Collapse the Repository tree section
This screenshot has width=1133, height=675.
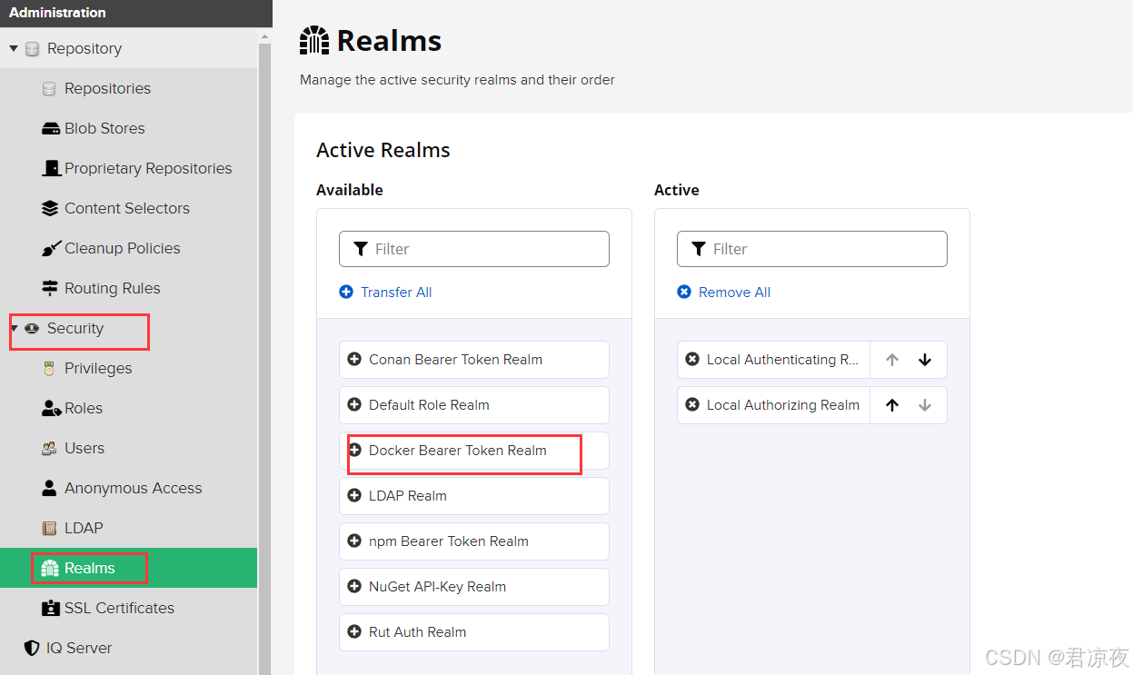pos(14,49)
